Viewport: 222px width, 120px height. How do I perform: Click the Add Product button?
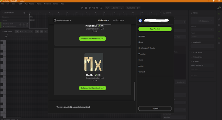[x=155, y=29]
